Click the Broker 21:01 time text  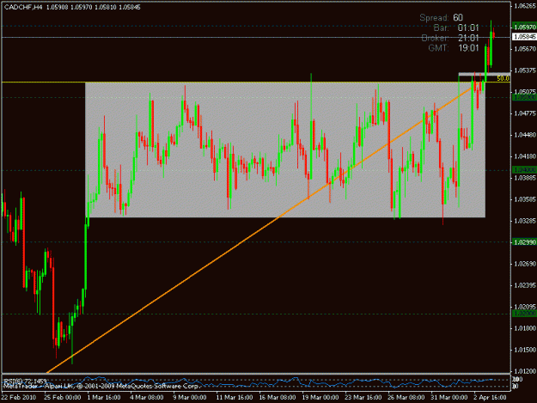pos(450,38)
